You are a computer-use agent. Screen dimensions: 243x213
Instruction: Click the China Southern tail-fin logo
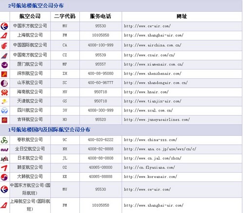pos(4,55)
